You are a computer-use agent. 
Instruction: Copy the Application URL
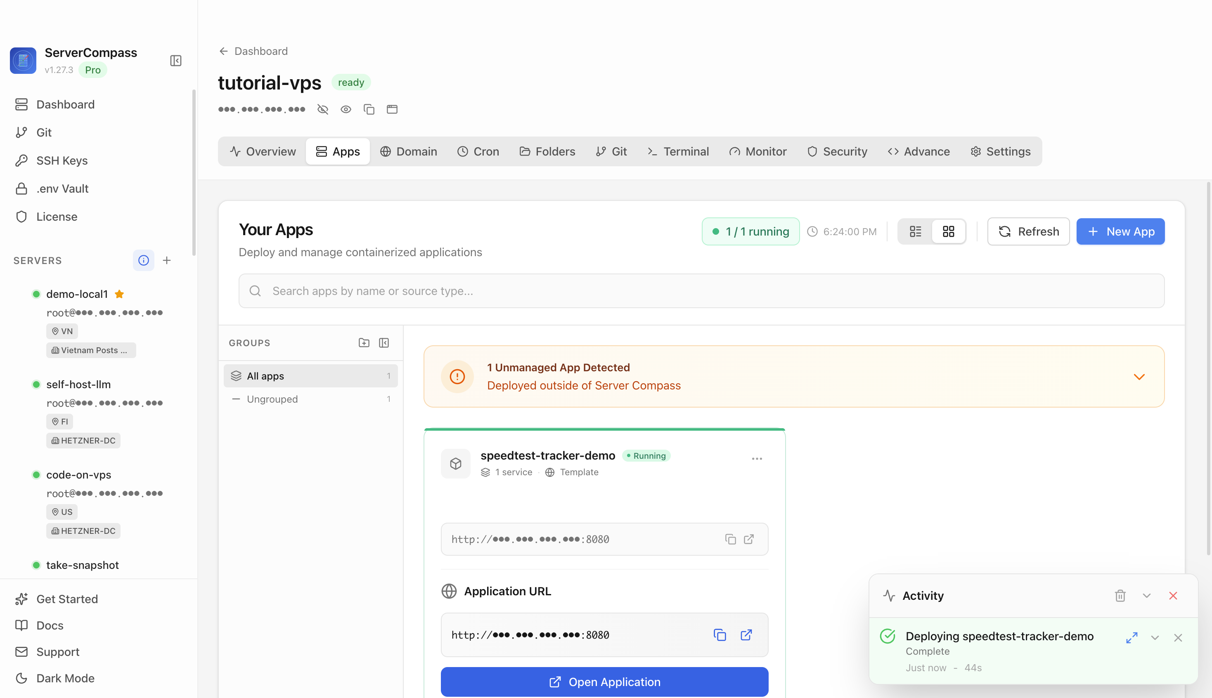(720, 635)
